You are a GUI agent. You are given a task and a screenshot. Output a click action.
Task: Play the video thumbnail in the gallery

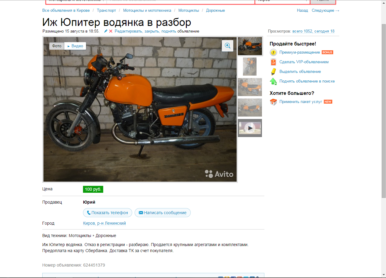[250, 128]
